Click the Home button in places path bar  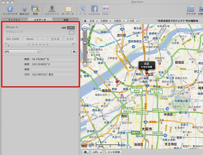85,21
